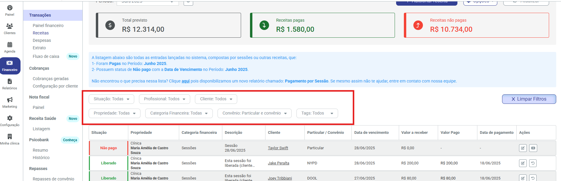
Task: Open the Tags: Todos filter dropdown
Action: [x=317, y=113]
